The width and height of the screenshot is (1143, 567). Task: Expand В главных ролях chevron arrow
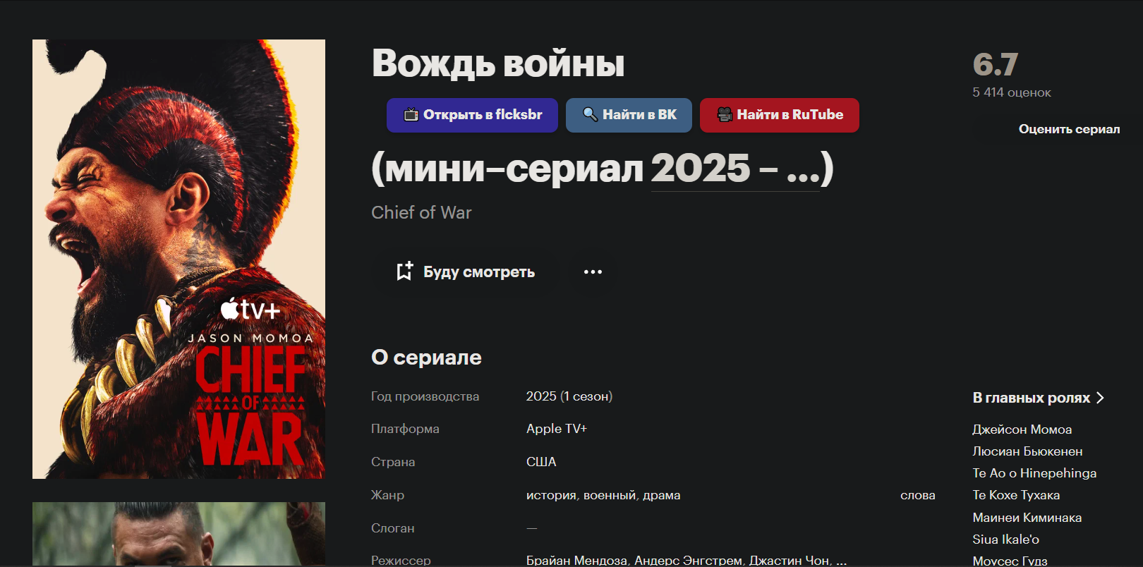[x=1099, y=398]
